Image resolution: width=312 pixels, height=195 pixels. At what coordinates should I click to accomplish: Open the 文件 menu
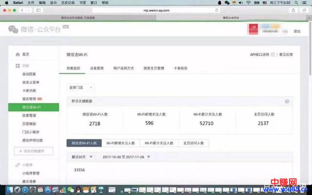31,2
